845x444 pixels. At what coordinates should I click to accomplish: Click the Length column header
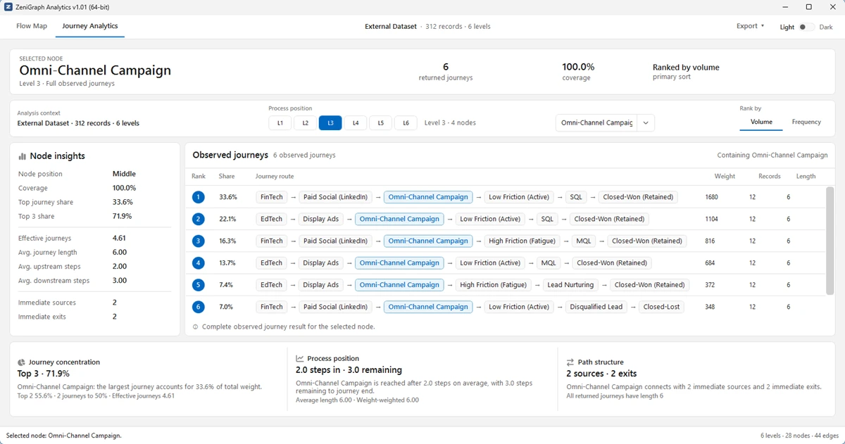point(806,176)
